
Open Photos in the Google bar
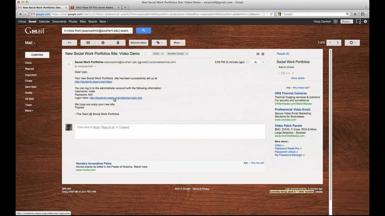(73, 21)
